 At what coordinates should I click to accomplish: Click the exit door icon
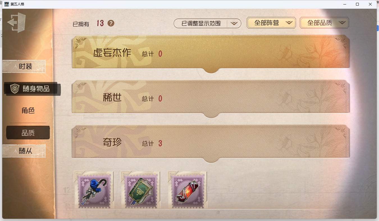click(17, 22)
